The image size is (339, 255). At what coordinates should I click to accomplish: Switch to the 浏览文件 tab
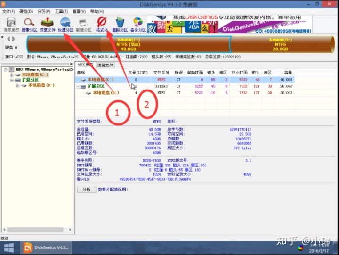pyautogui.click(x=105, y=65)
